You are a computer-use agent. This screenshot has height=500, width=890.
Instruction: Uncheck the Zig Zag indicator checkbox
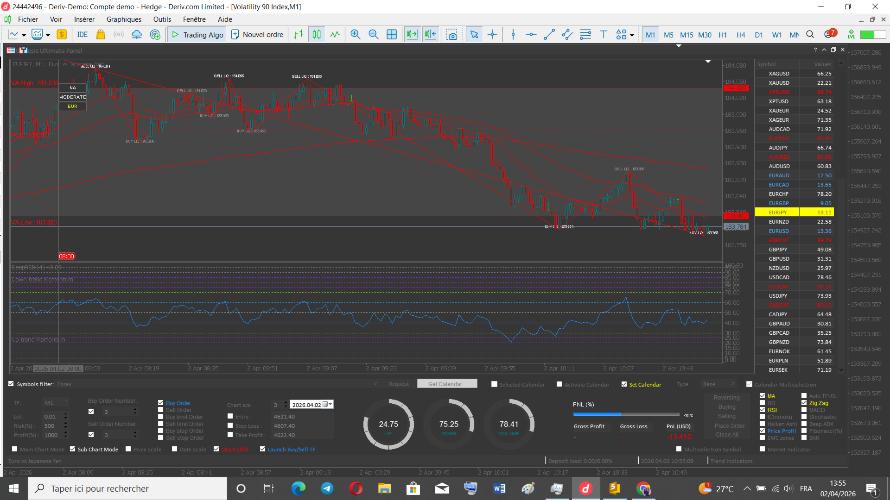pyautogui.click(x=804, y=403)
